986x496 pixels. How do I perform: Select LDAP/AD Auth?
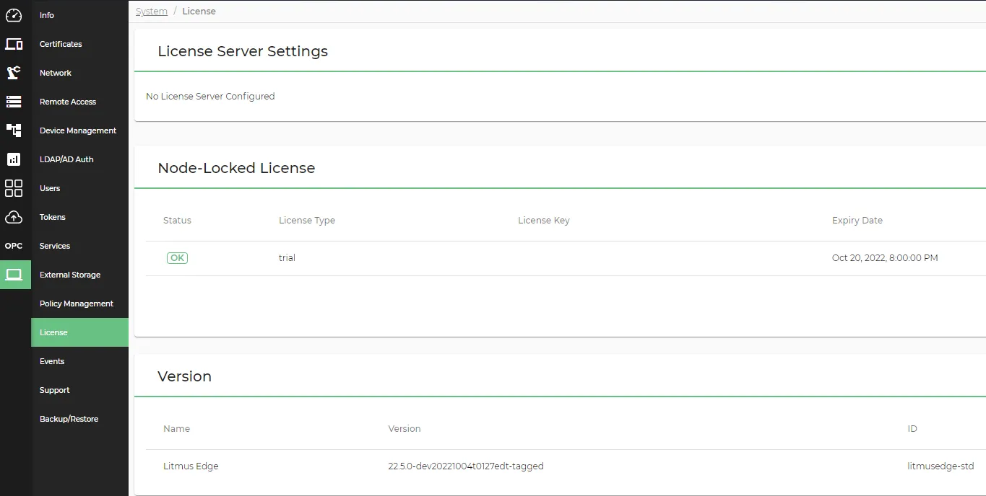[66, 159]
